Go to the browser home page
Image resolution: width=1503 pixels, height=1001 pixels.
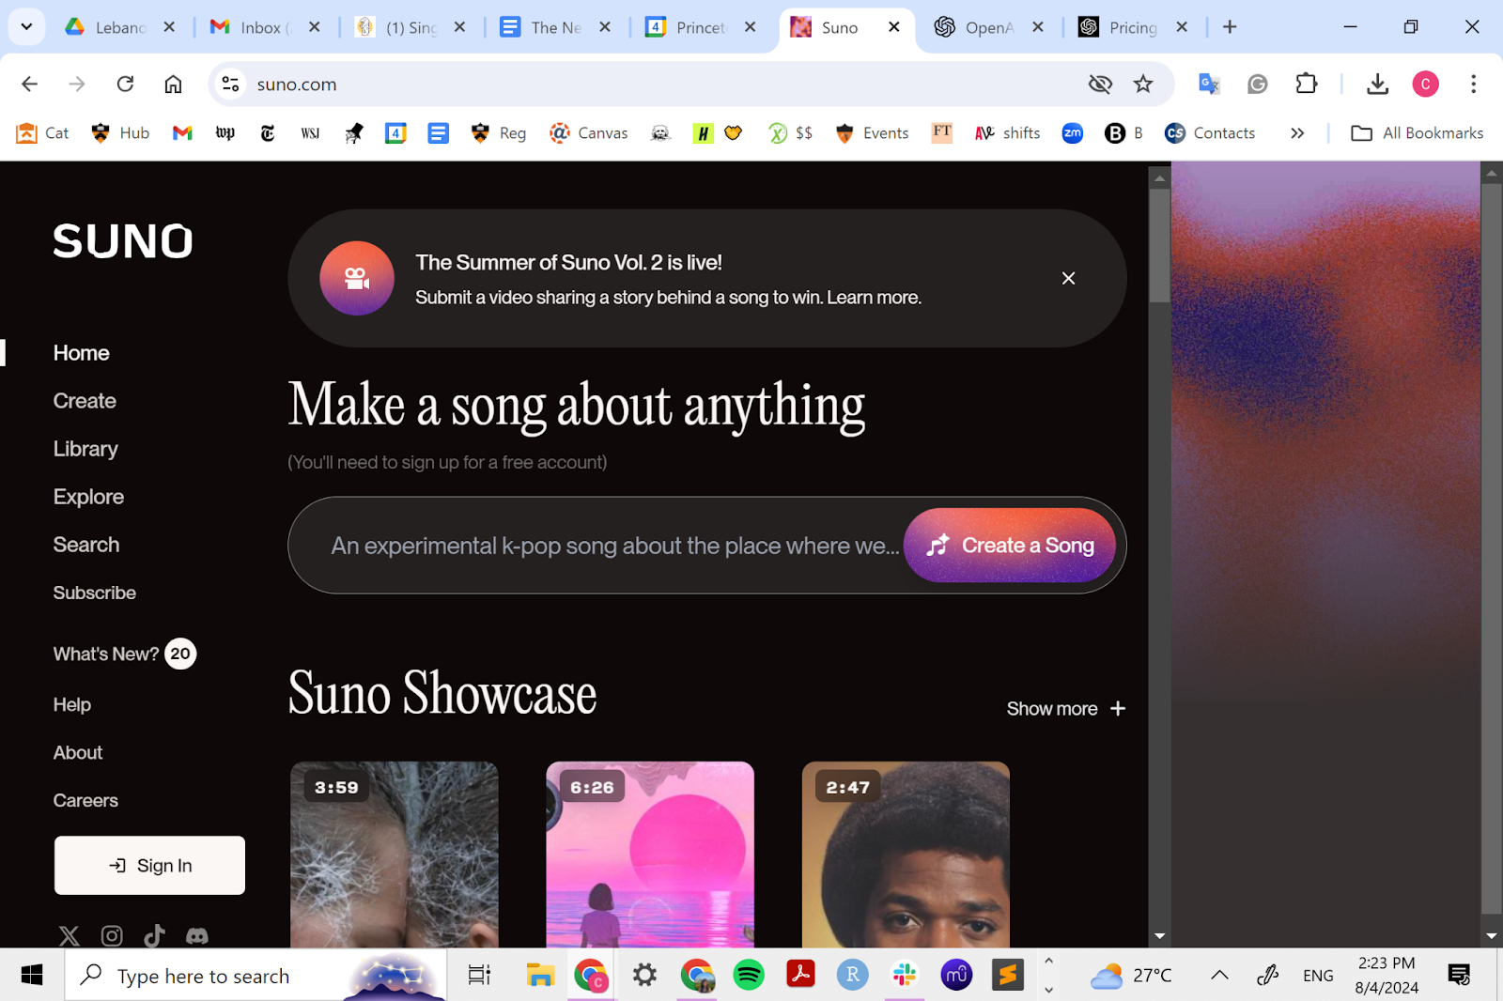coord(173,85)
